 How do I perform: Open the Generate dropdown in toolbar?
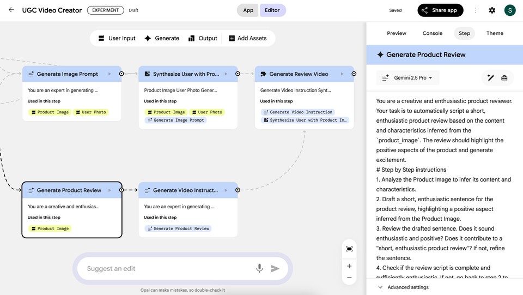pos(161,38)
